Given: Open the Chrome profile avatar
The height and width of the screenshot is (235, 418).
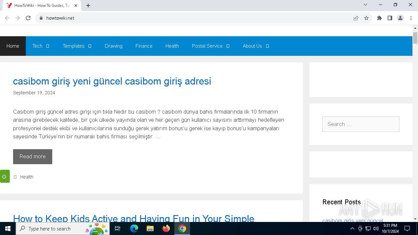Looking at the screenshot, I should (400, 18).
